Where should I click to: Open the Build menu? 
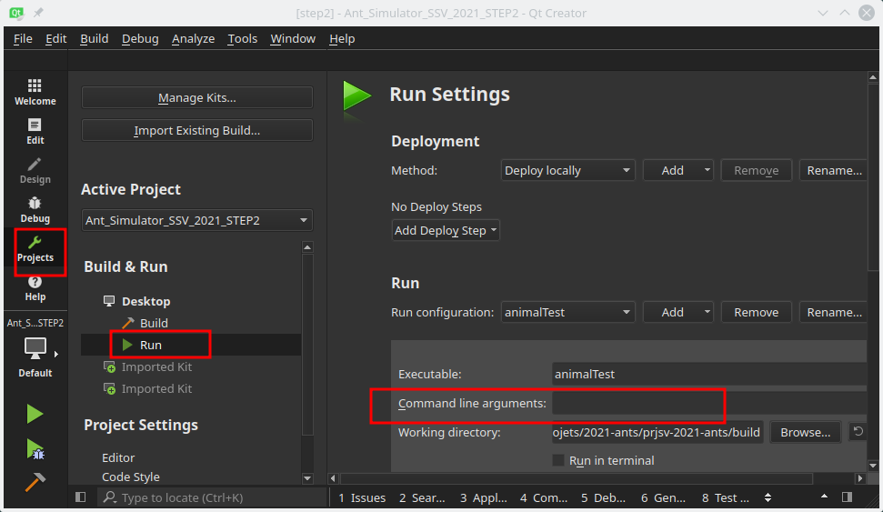click(94, 39)
